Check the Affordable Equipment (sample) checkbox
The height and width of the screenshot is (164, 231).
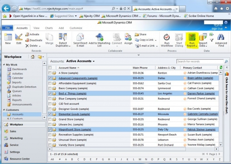pyautogui.click(x=50, y=83)
